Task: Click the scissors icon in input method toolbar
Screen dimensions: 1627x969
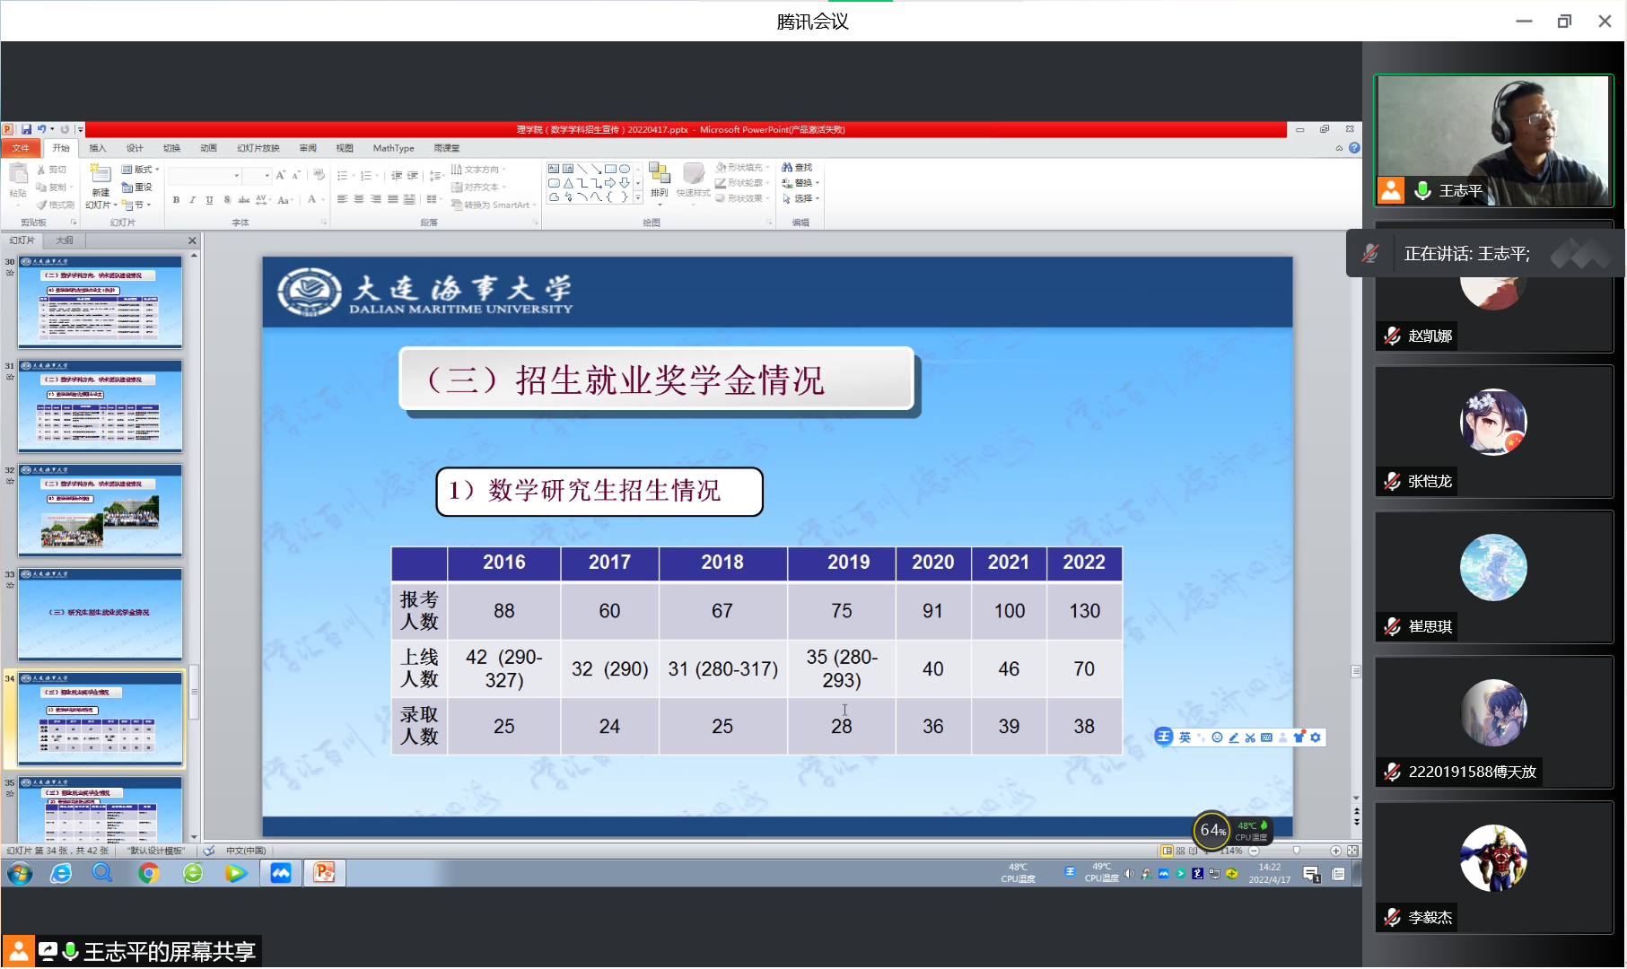Action: (1250, 738)
